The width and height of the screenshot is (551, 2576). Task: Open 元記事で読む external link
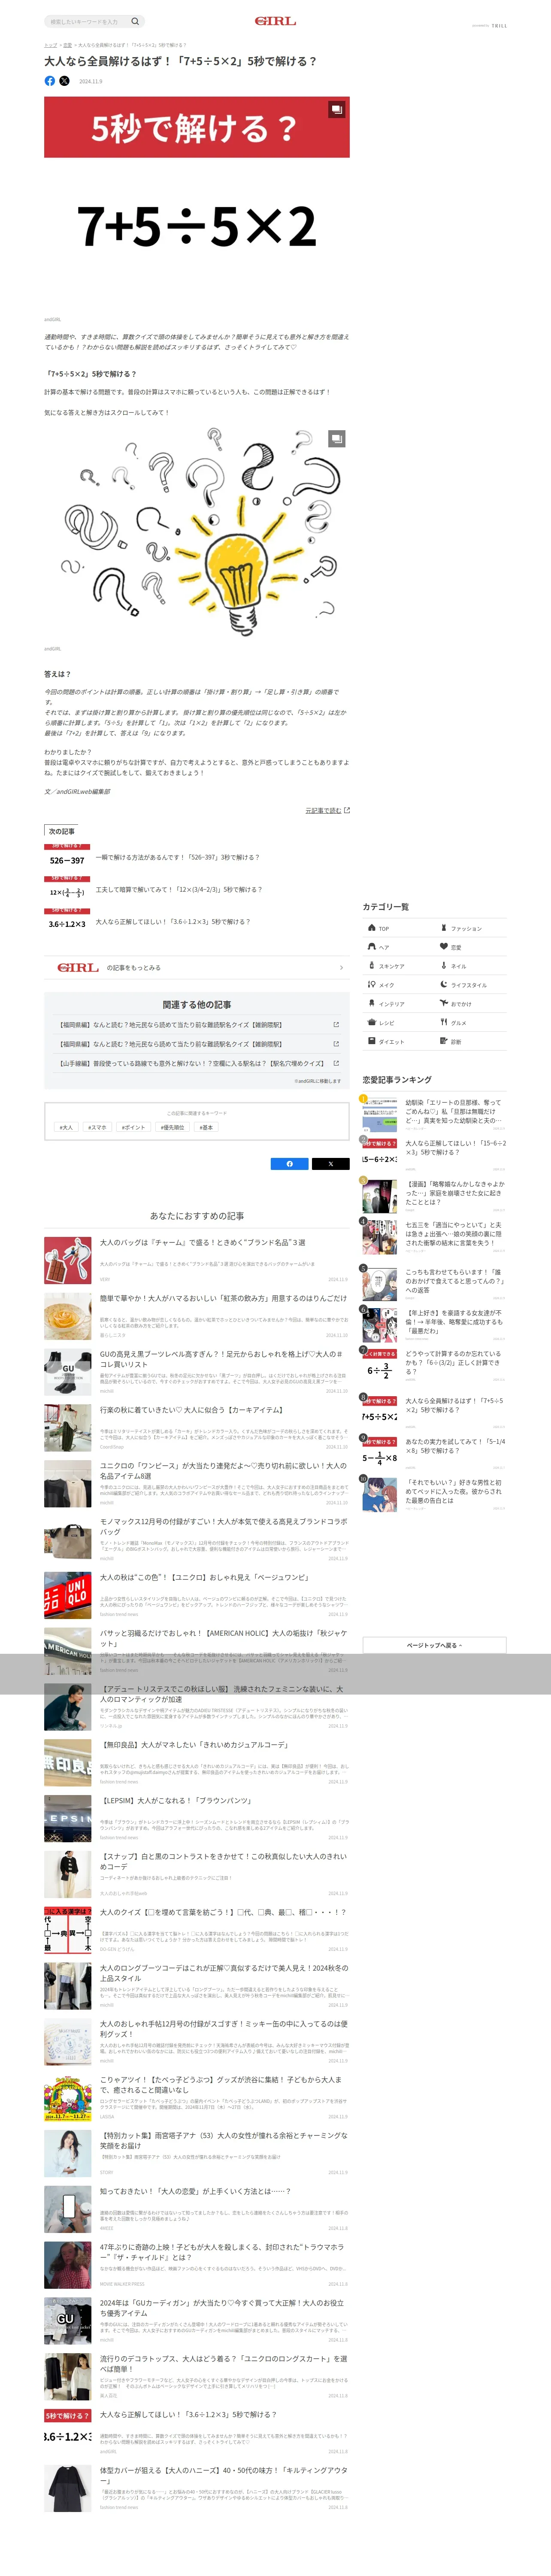click(x=327, y=810)
